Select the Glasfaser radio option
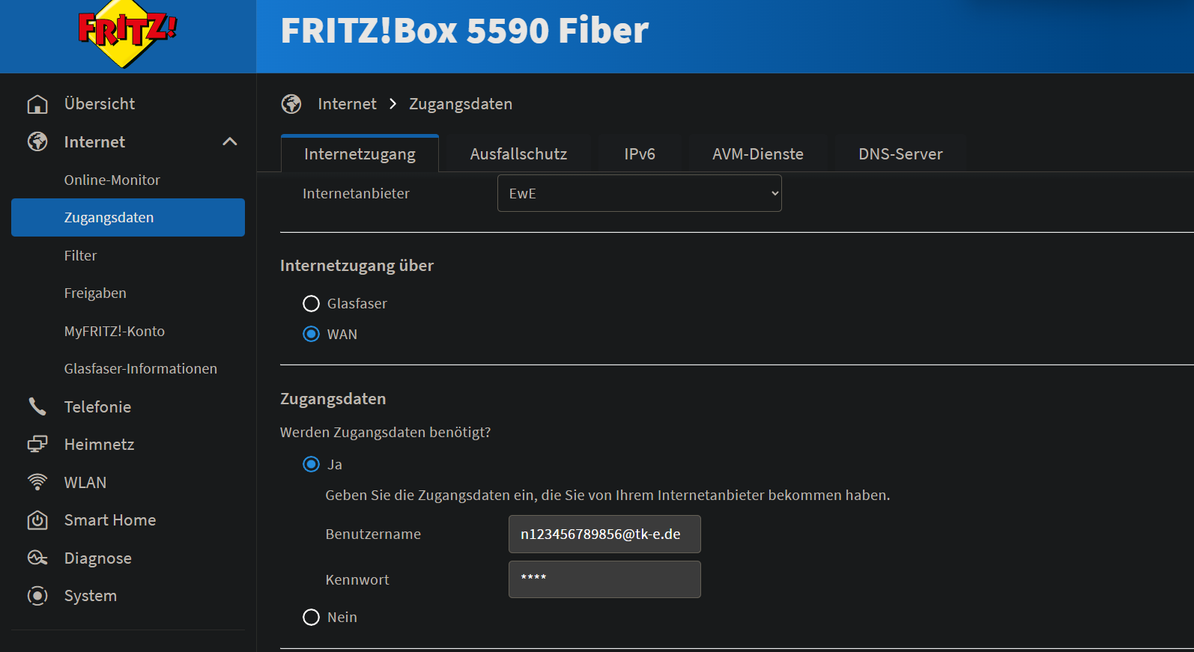Screen dimensions: 1194x652 pyautogui.click(x=311, y=303)
